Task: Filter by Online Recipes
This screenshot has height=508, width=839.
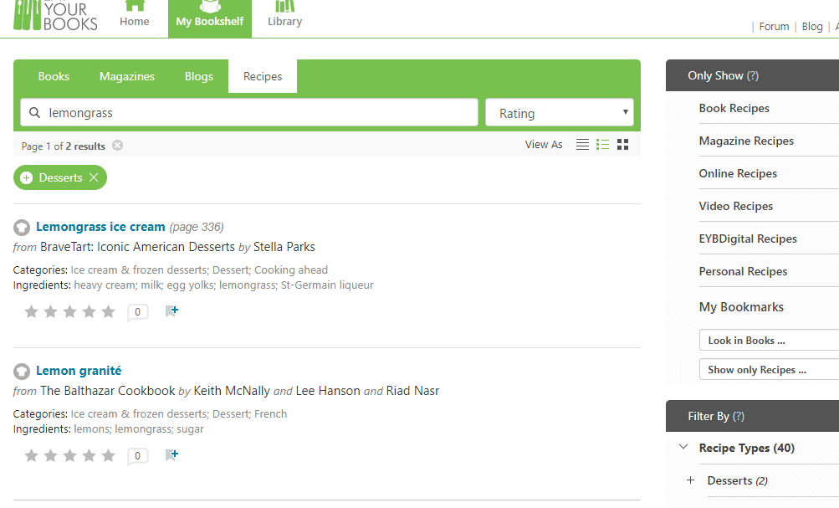Action: coord(738,173)
